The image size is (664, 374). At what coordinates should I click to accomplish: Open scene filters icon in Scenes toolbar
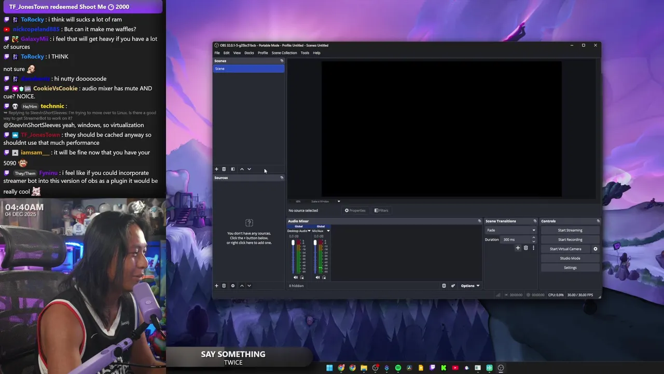tap(233, 169)
